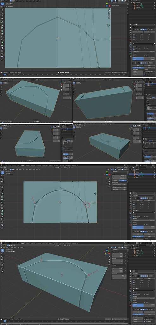Open Keying dropdown in top screenshot timeline
156x325 pixels.
pyautogui.click(x=11, y=72)
